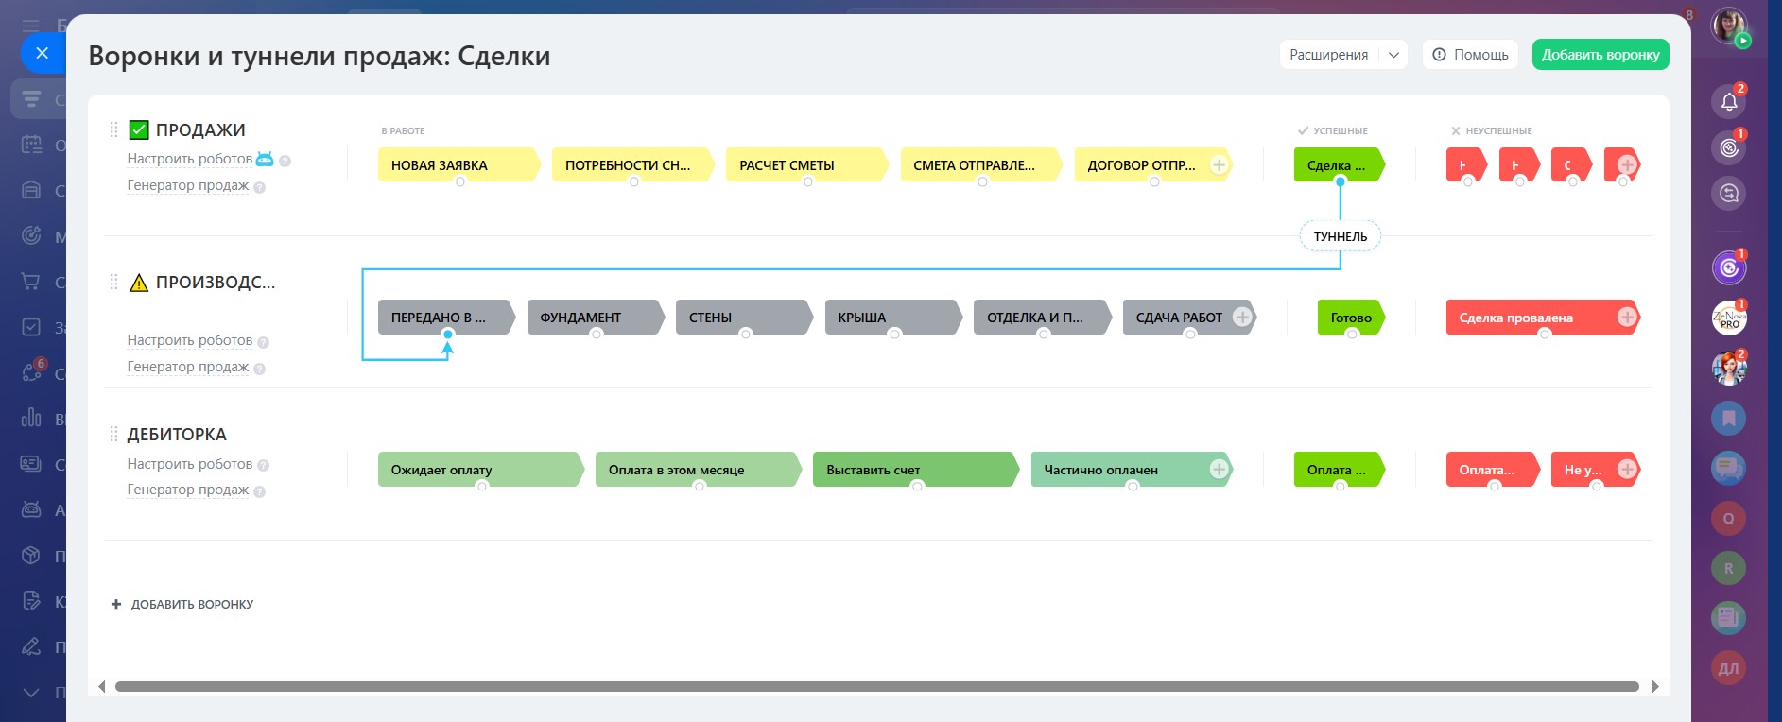The image size is (1782, 722).
Task: Click plus icon on Не у... stage
Action: click(x=1627, y=470)
